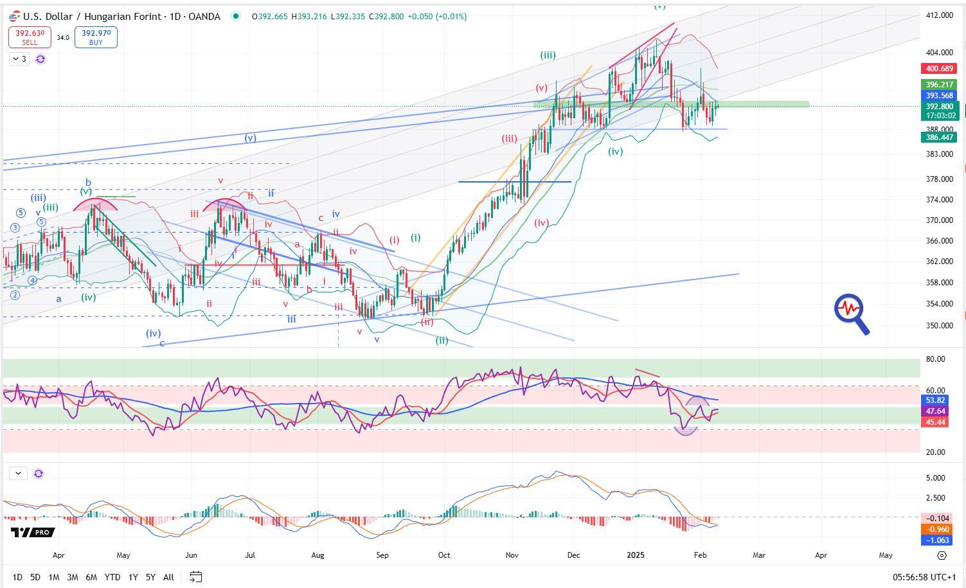Viewport: 966px width, 588px height.
Task: Select the 1D time range
Action: coord(17,577)
